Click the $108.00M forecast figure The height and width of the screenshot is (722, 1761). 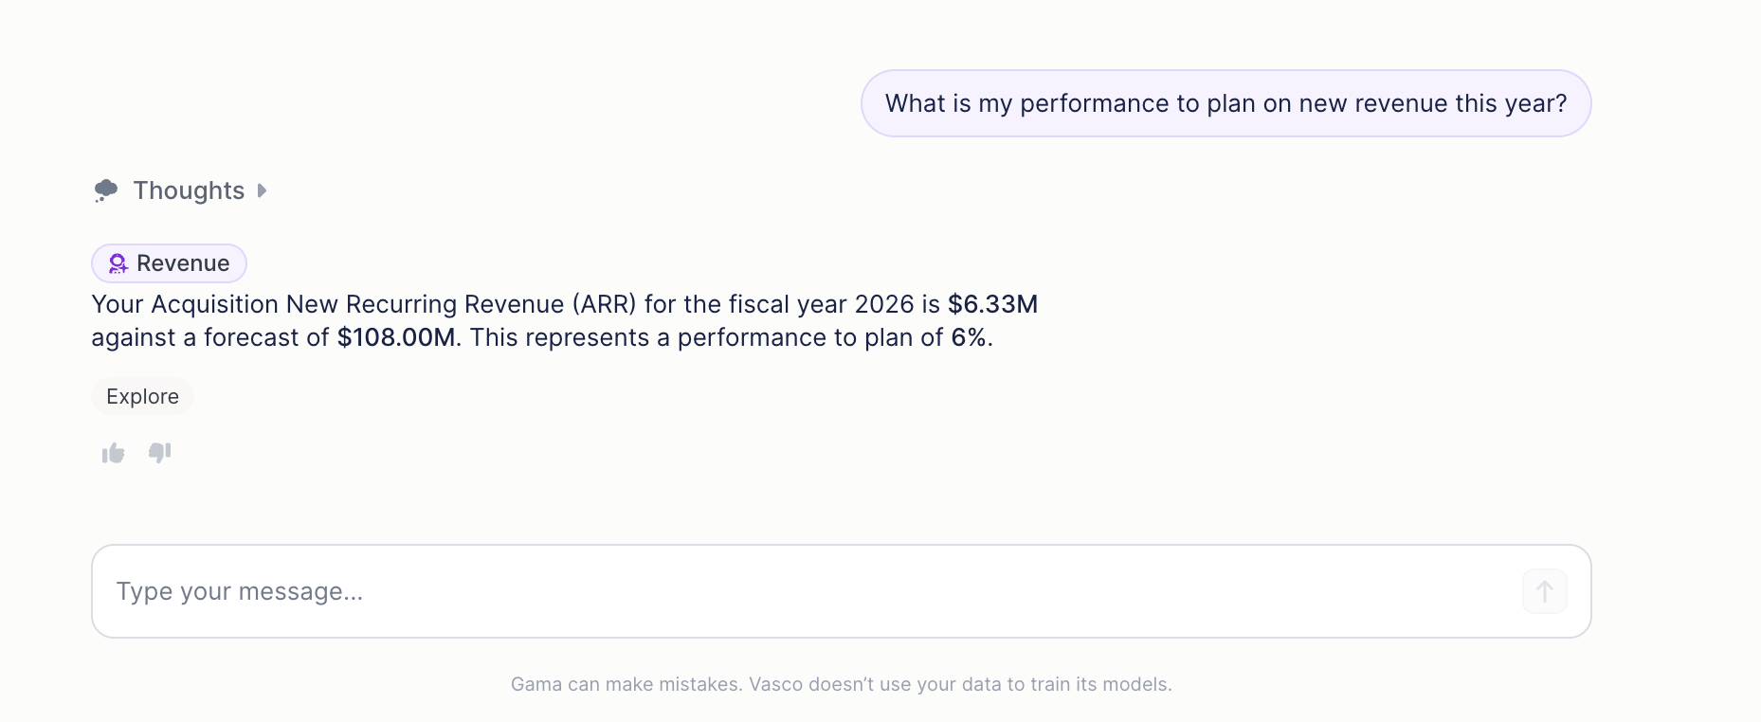[x=396, y=337]
